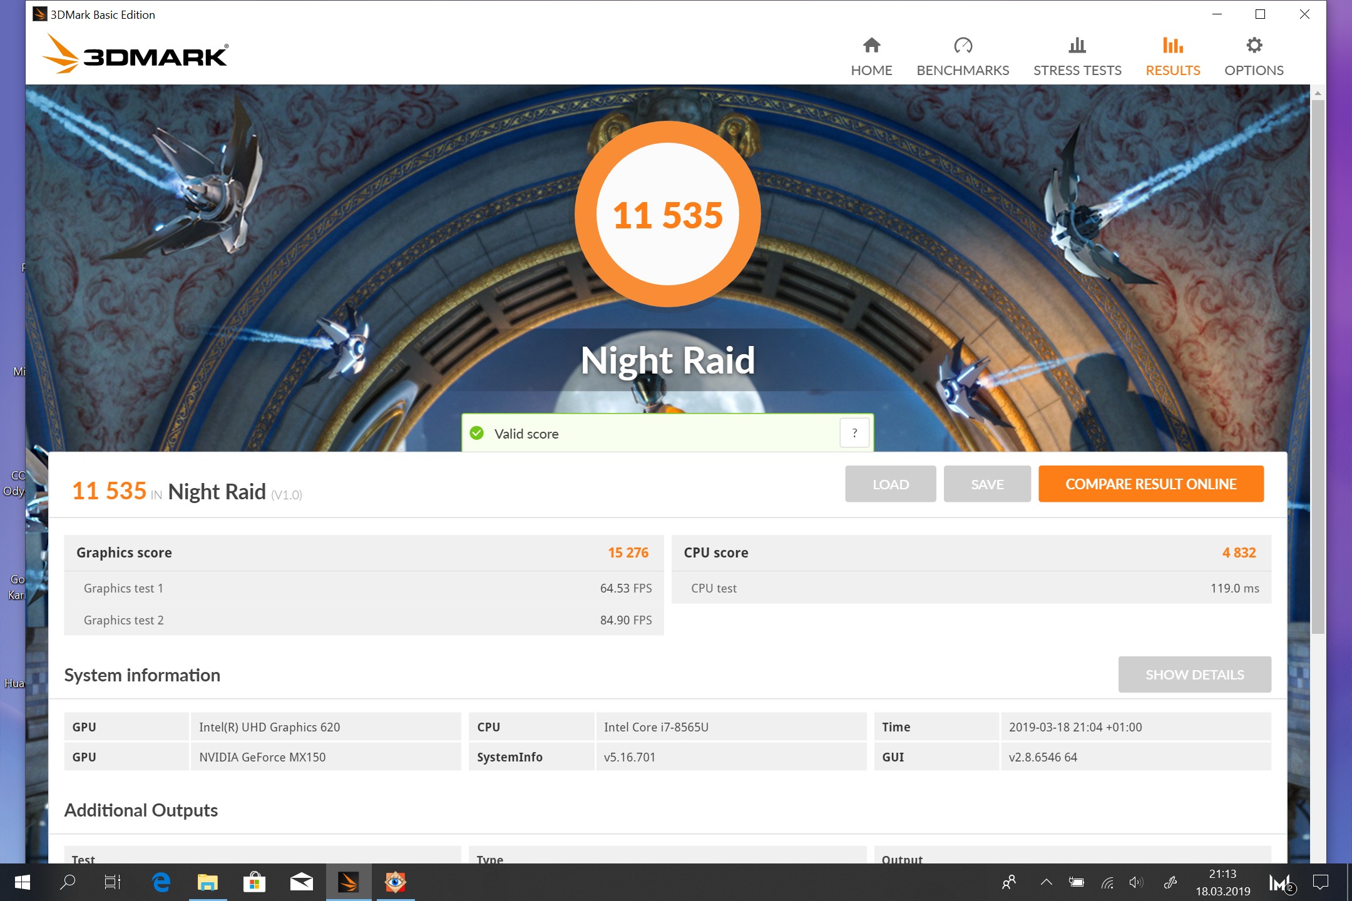Screen dimensions: 1352x901
Task: Open the Wi-Fi network tray icon
Action: pyautogui.click(x=1107, y=882)
